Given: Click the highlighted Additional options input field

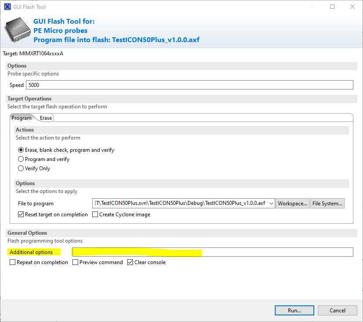Looking at the screenshot, I should [x=176, y=252].
